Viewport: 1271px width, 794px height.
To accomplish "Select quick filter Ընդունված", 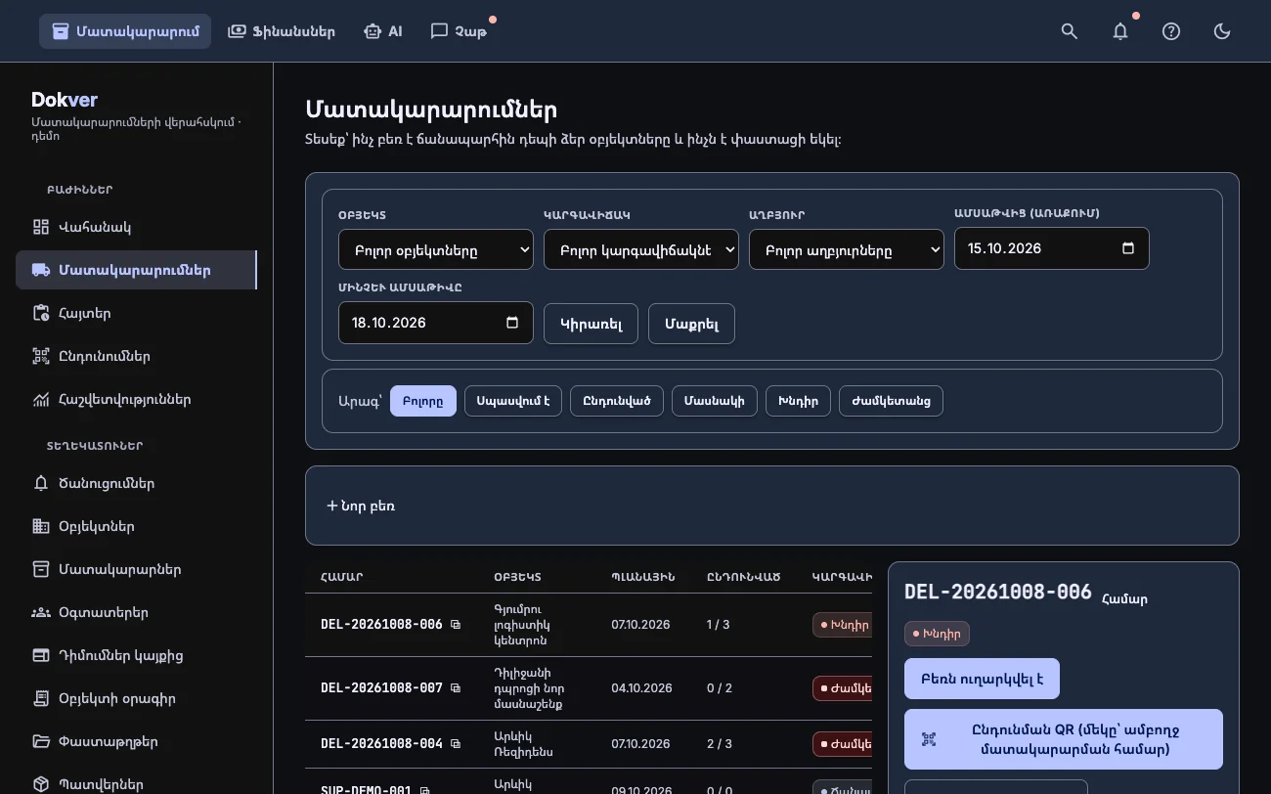I will pyautogui.click(x=617, y=401).
